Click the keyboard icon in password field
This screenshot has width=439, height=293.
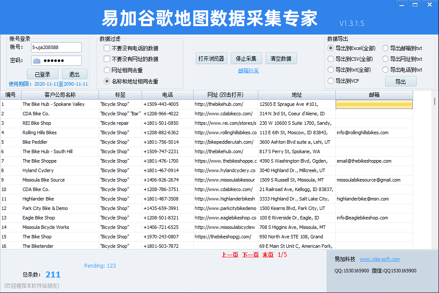[x=37, y=60]
